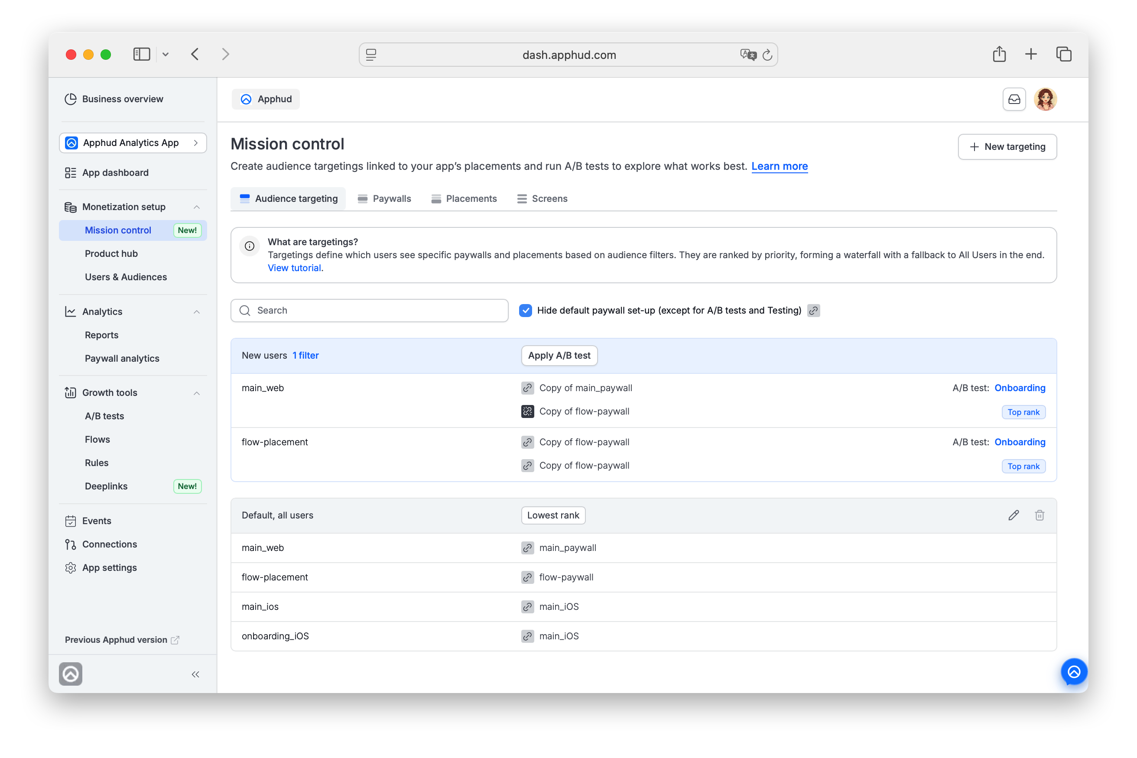Collapse the Monetization setup section
Screen dimensions: 1137x758
[x=196, y=207]
